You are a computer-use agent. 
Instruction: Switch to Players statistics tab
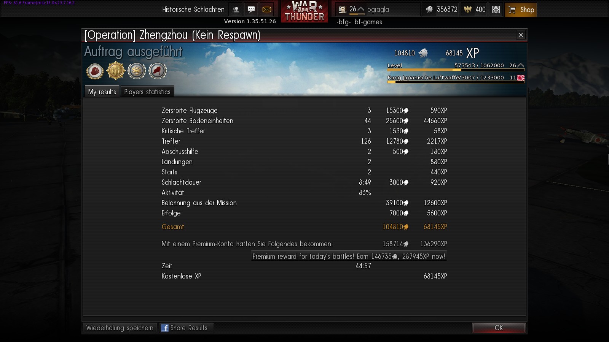click(x=147, y=92)
